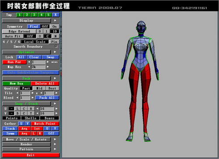This screenshot has width=219, height=159.
Task: Set Edge Extend to 1
Action: coord(46,31)
